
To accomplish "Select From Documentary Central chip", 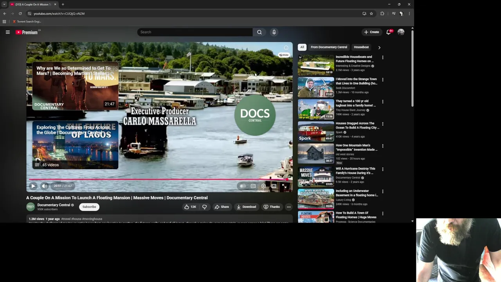I will point(329,47).
